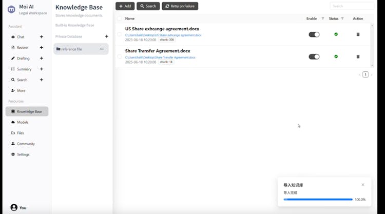
Task: Click the import progress bar
Action: pos(318,199)
